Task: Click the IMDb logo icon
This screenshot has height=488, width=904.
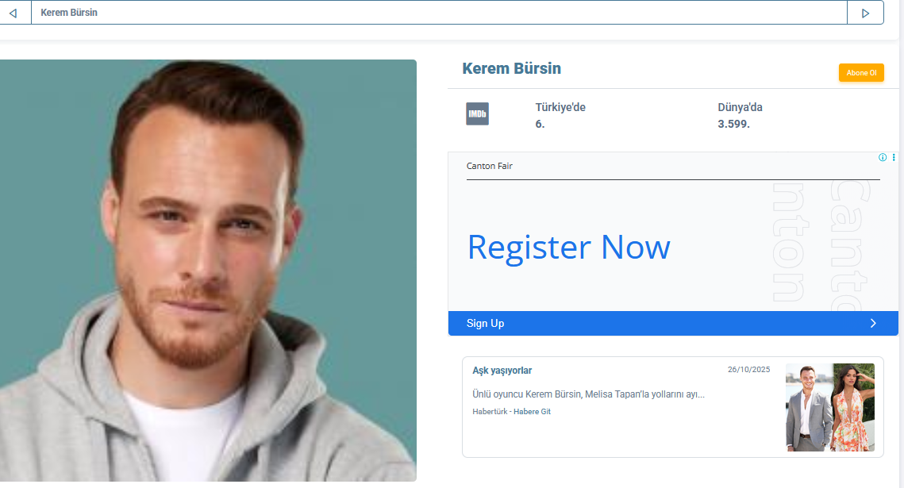Action: tap(477, 114)
